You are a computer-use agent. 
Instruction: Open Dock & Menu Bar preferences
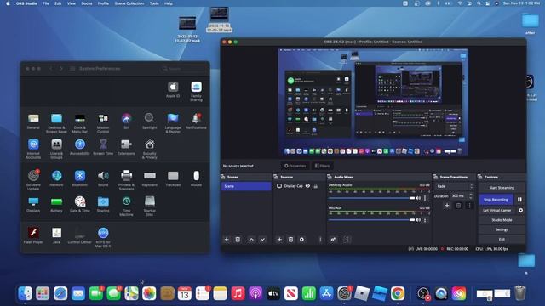tap(80, 123)
